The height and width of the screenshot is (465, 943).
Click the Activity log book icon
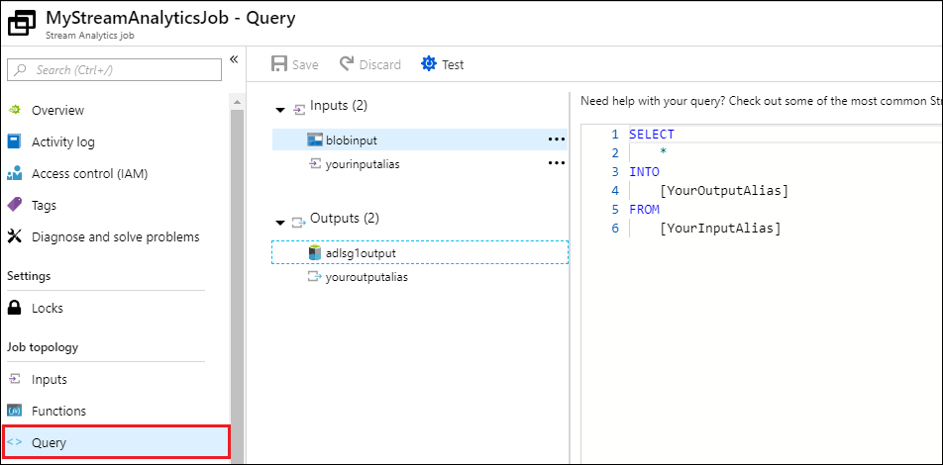click(15, 141)
